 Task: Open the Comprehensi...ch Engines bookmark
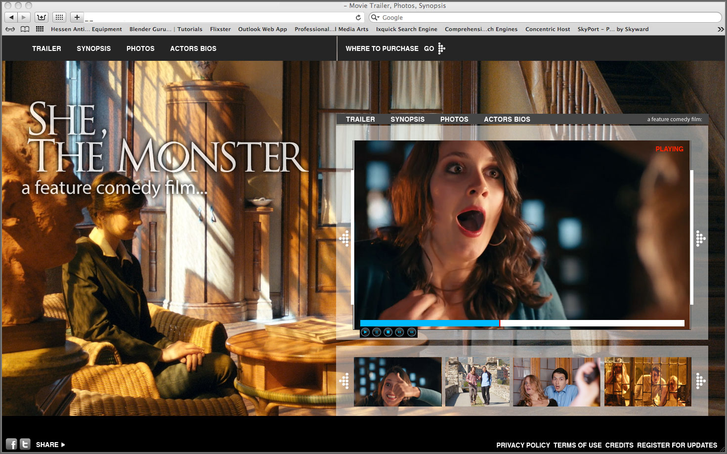[x=481, y=29]
